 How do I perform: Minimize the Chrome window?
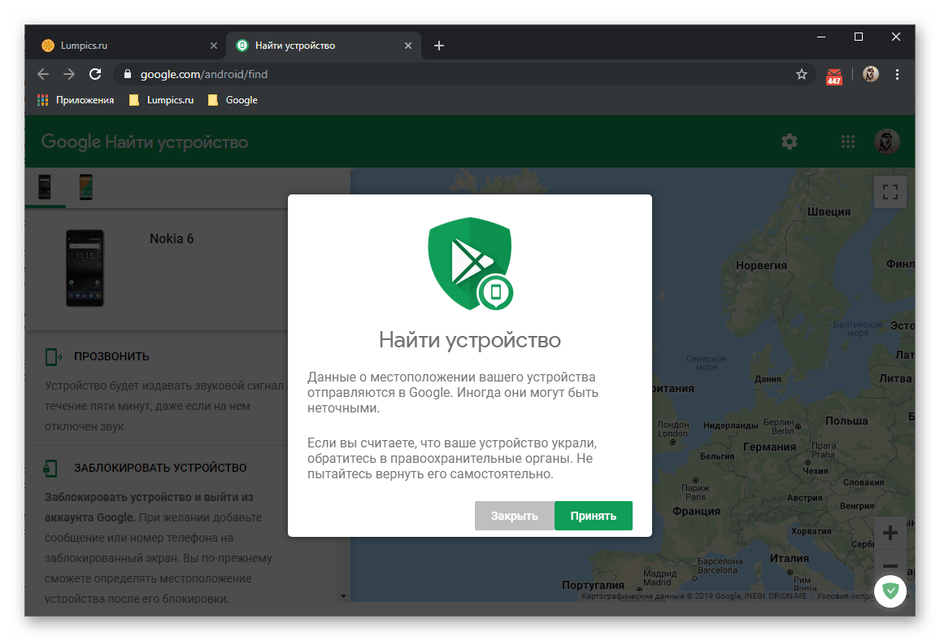coord(821,37)
